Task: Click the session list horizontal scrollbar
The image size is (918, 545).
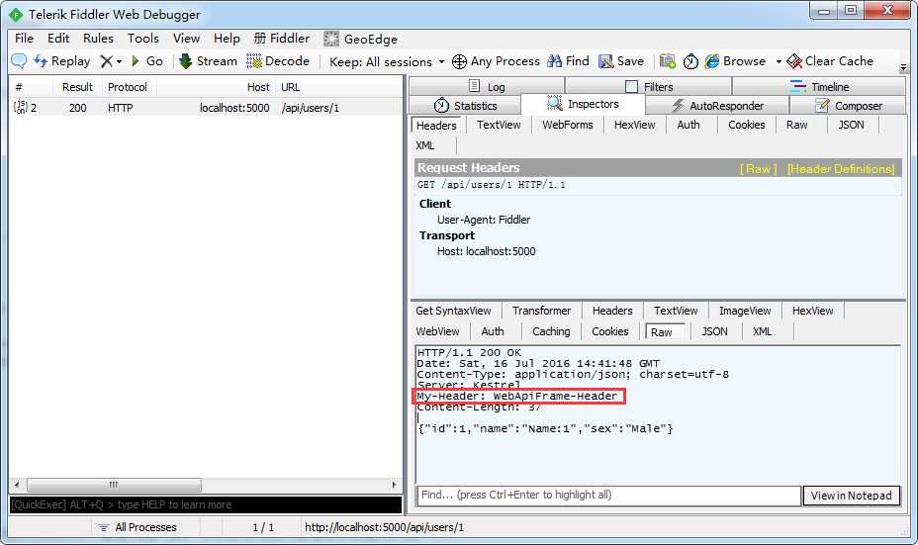Action: point(114,485)
